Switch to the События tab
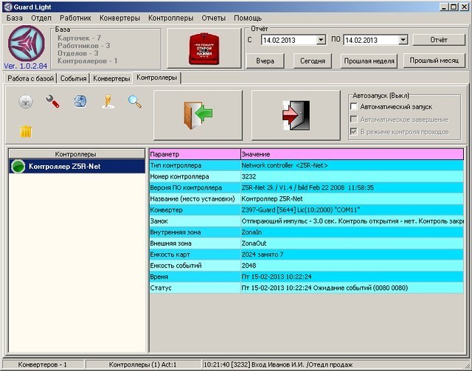Viewport: 472px width, 371px height. 74,77
